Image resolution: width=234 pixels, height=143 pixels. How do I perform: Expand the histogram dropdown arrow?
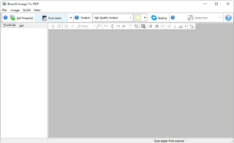click(x=185, y=26)
